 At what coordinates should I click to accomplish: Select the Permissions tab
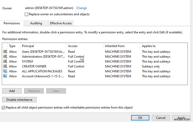[12, 23]
